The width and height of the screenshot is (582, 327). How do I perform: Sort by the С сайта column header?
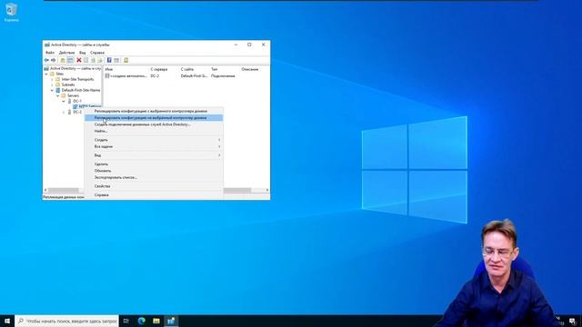click(x=194, y=69)
